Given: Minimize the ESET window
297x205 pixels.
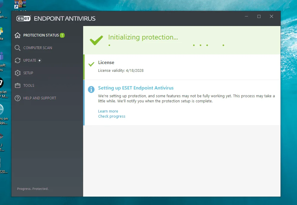Looking at the screenshot, I should click(x=246, y=16).
